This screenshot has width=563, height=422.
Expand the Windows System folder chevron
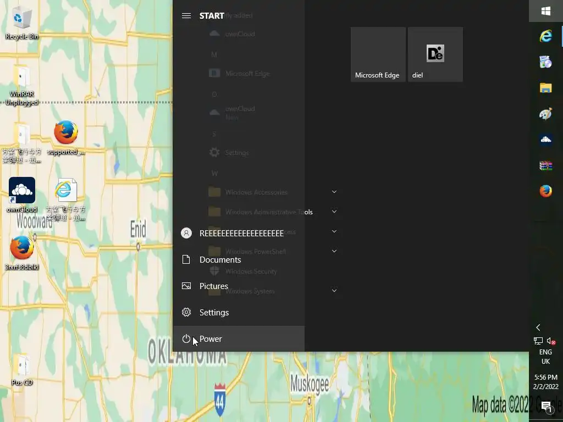[x=334, y=291]
